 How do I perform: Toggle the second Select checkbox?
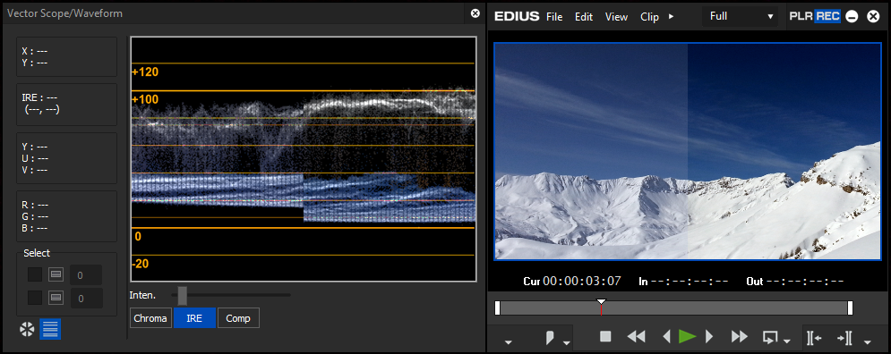tap(35, 298)
